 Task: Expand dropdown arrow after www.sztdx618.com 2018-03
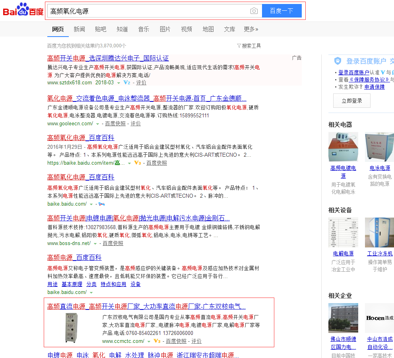(118, 83)
